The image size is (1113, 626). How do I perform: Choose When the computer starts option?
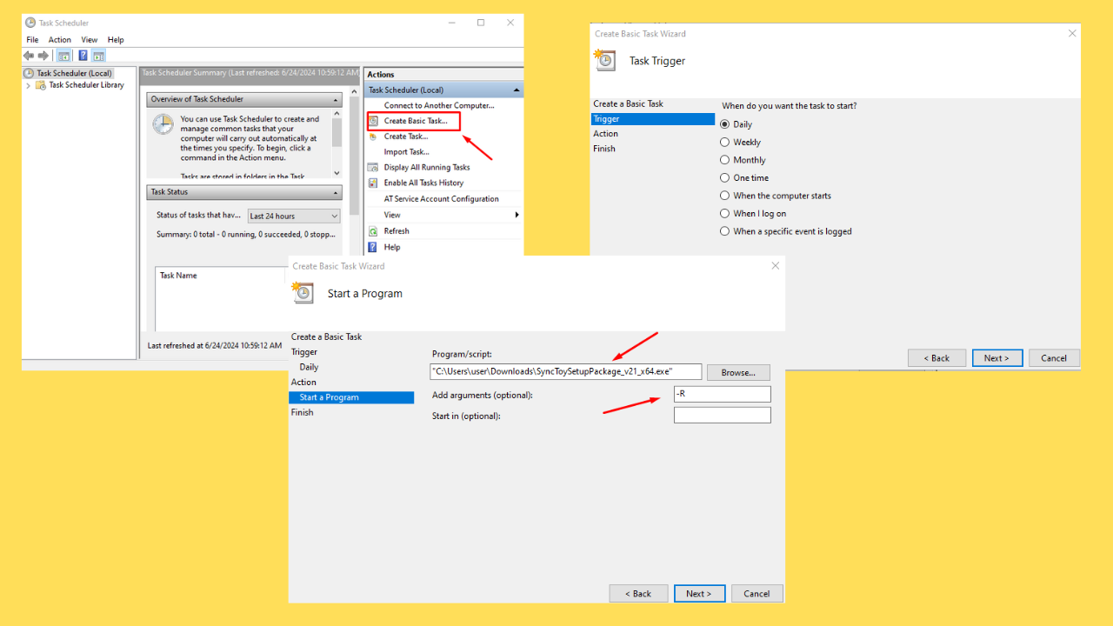tap(725, 196)
